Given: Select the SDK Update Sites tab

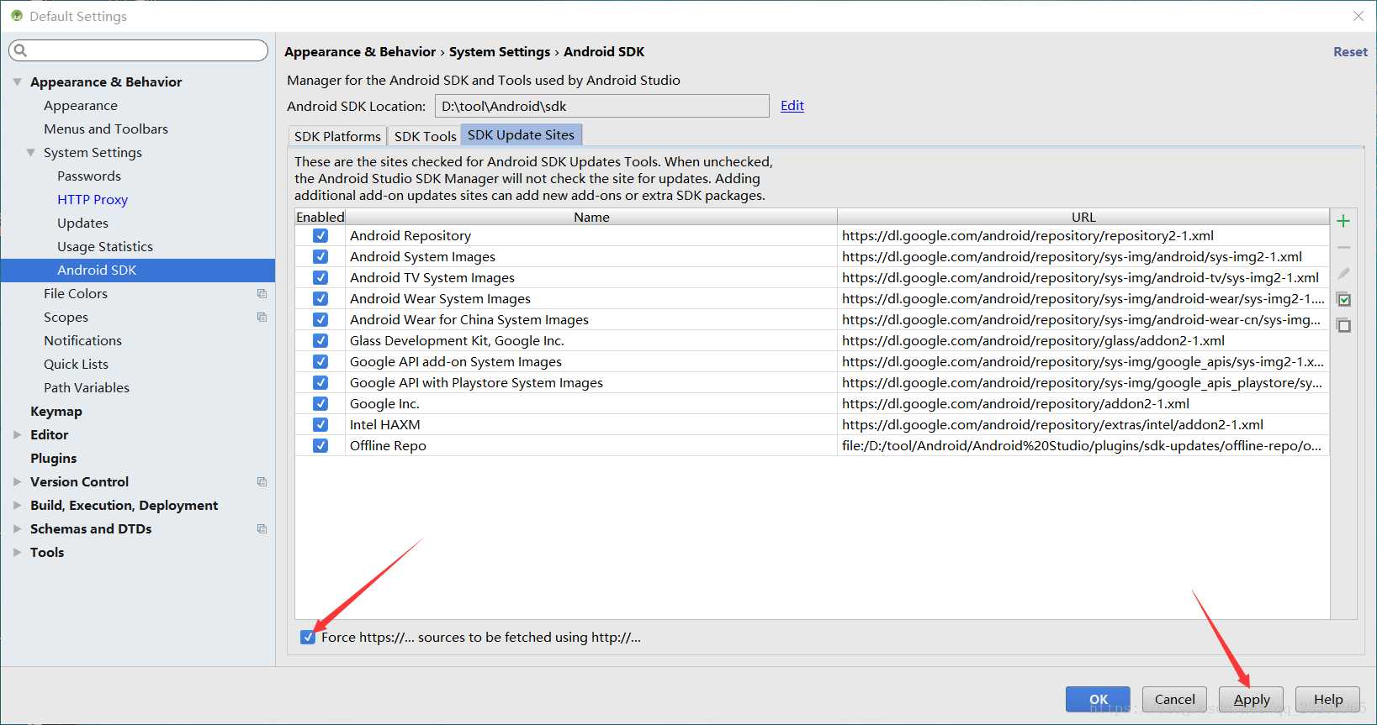Looking at the screenshot, I should [521, 134].
